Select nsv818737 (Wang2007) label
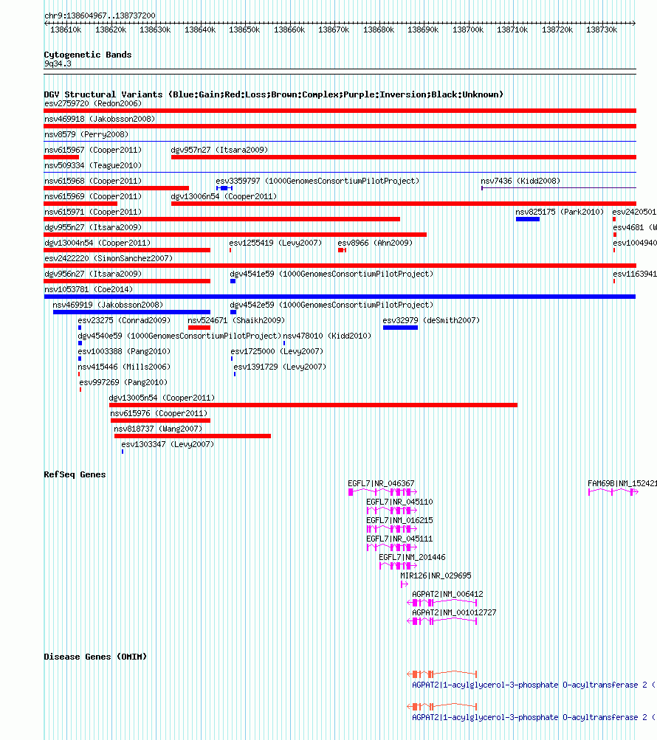The image size is (657, 740). (x=158, y=429)
